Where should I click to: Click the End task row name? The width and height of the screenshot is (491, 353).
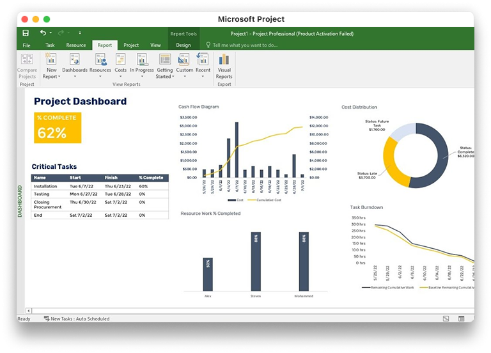tap(38, 215)
